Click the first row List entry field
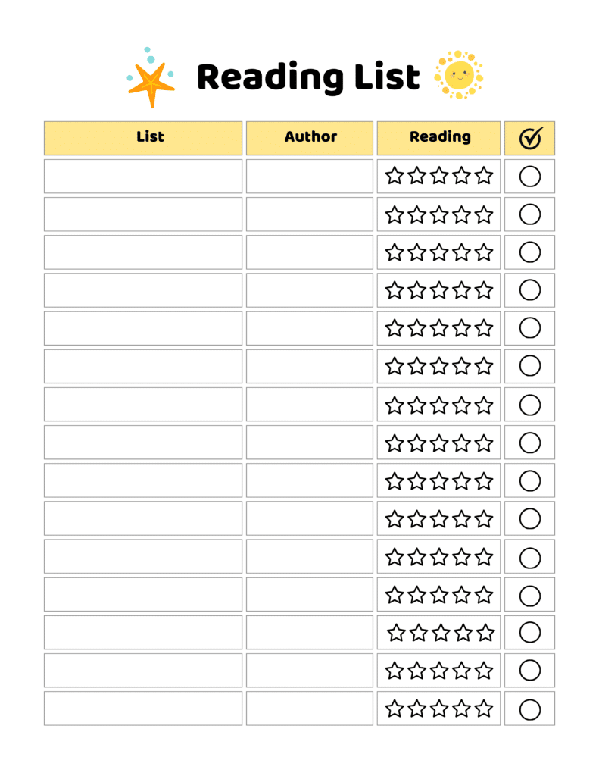 pos(143,176)
